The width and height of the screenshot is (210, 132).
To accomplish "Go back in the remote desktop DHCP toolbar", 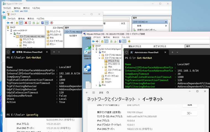I will tap(93, 41).
